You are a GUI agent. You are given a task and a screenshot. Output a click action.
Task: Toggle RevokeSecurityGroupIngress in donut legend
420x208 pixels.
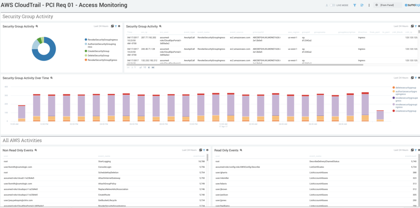101,40
